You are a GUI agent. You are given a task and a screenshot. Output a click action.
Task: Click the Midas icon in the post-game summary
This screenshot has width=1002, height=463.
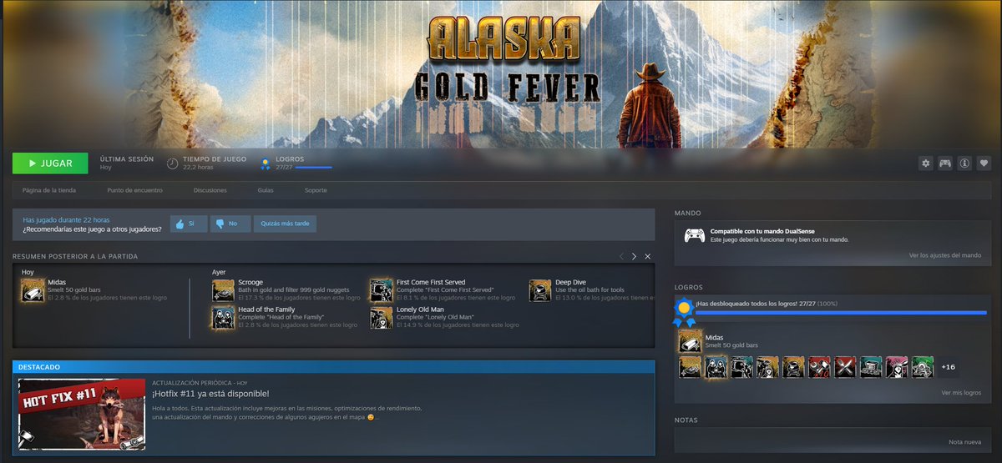[33, 290]
